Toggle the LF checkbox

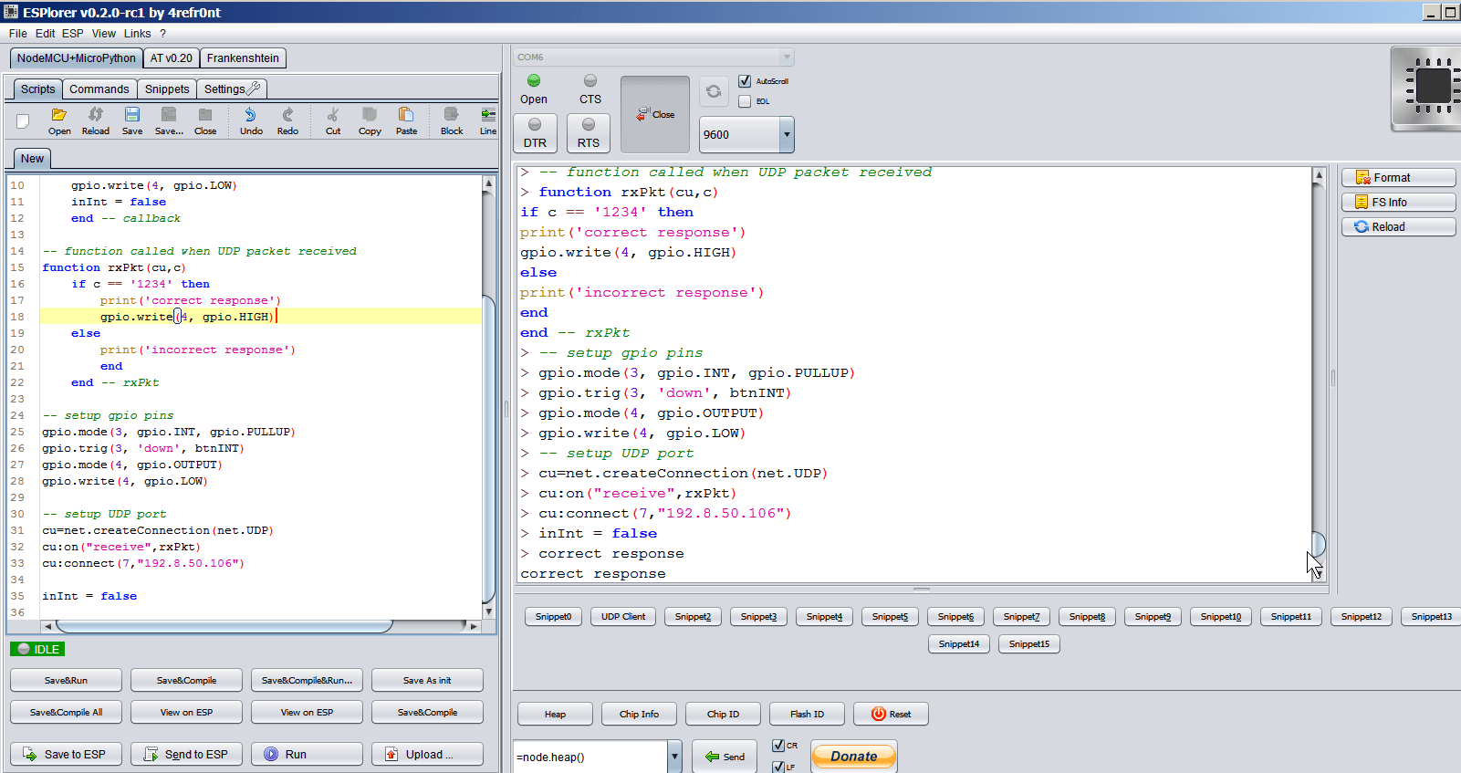(x=778, y=767)
